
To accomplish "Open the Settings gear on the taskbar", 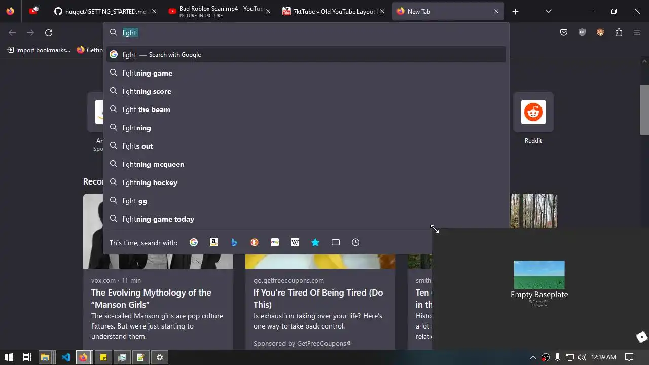I will [160, 357].
